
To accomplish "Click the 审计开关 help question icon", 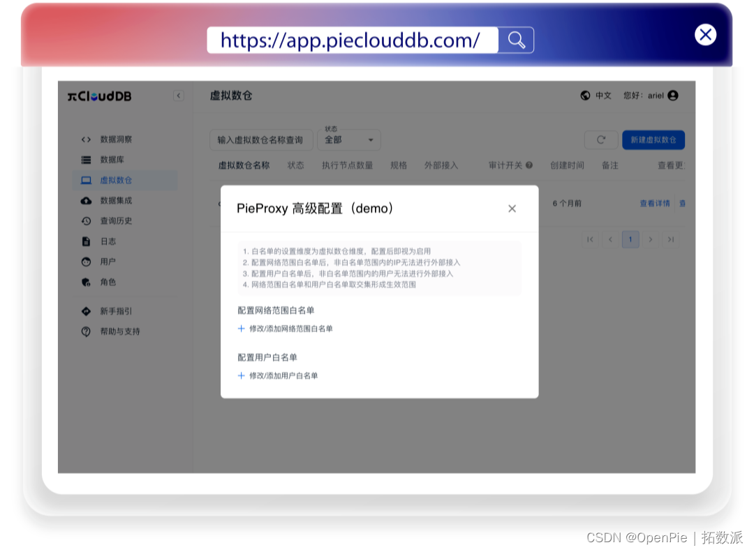I will click(x=529, y=165).
